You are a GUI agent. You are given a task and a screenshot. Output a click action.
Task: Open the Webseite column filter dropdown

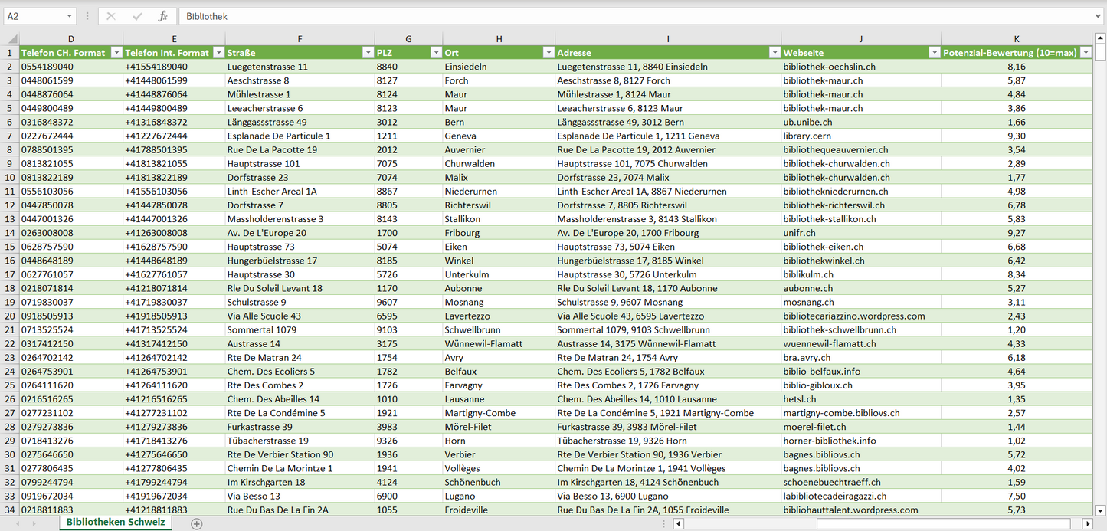(x=933, y=53)
